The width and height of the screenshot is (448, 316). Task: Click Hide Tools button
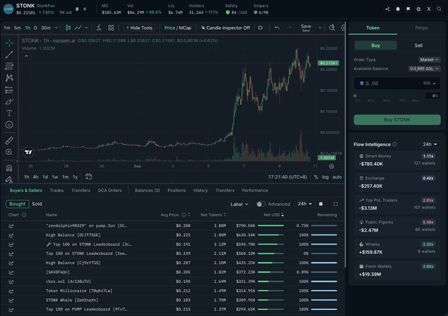(139, 28)
